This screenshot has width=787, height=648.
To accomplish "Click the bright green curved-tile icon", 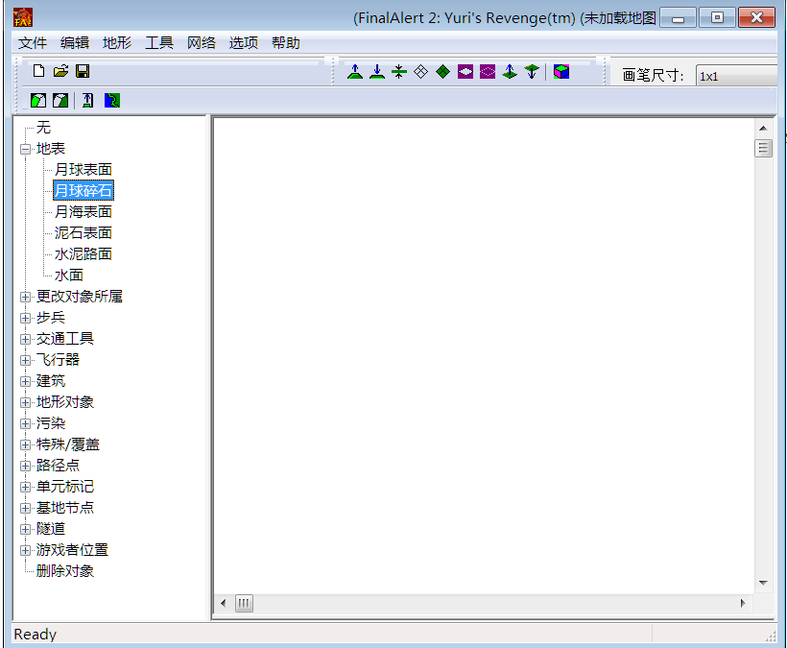I will [x=38, y=101].
